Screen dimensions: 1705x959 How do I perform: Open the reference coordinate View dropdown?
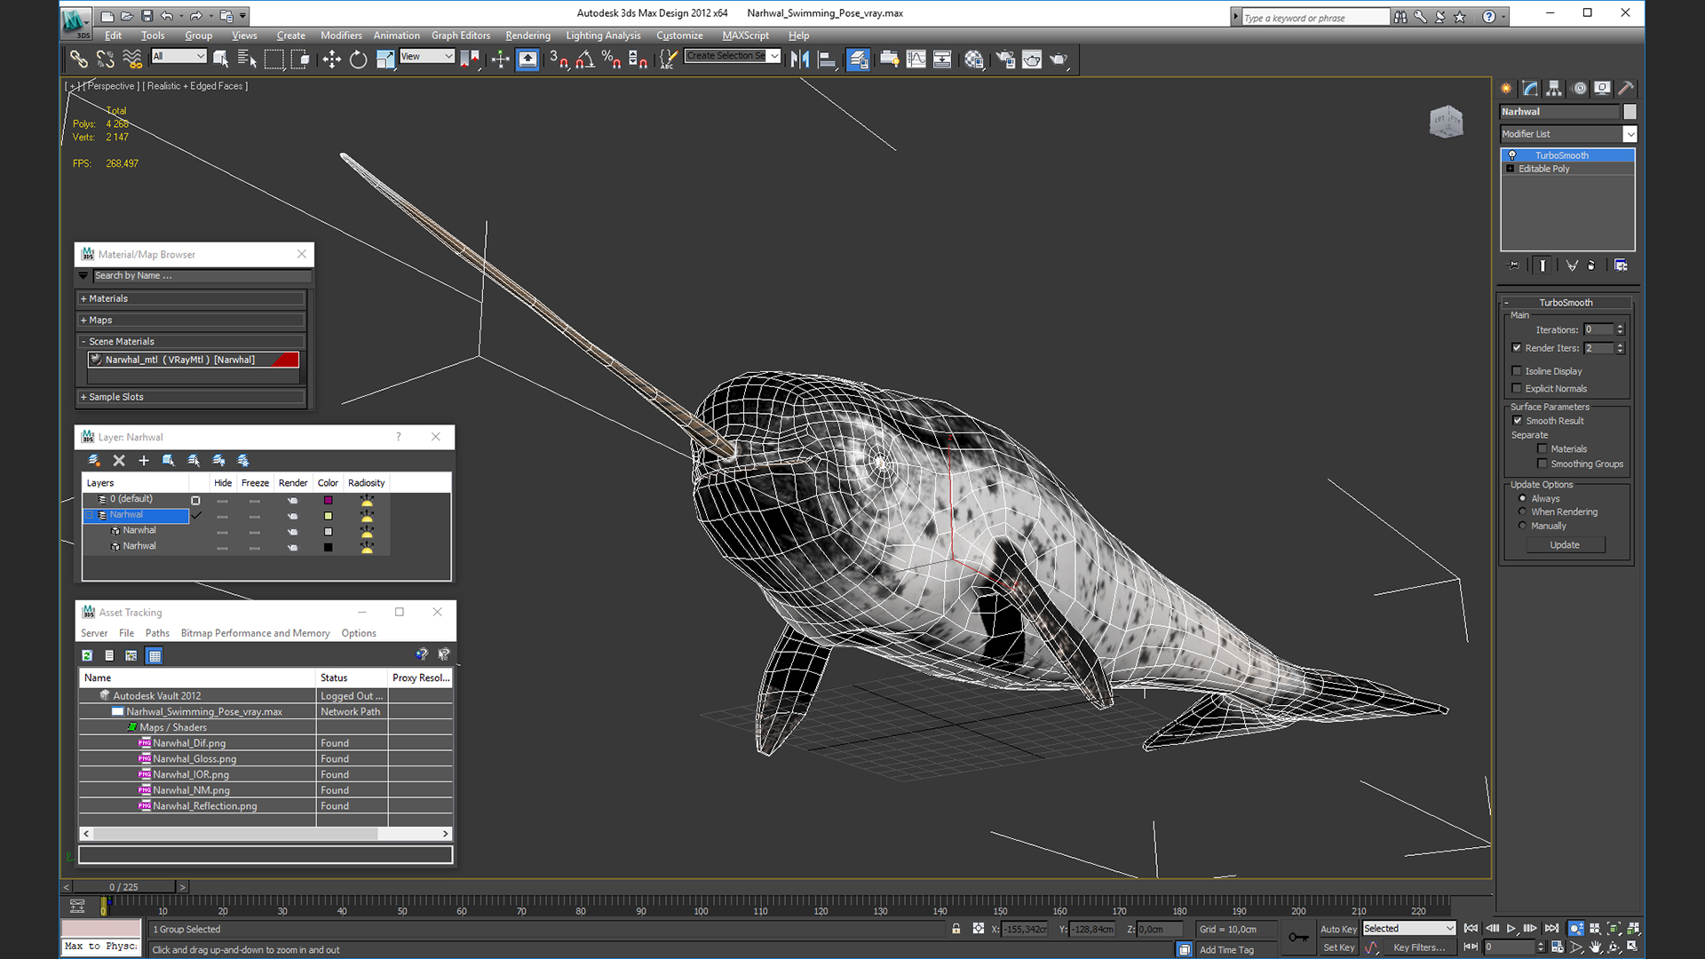[x=426, y=56]
